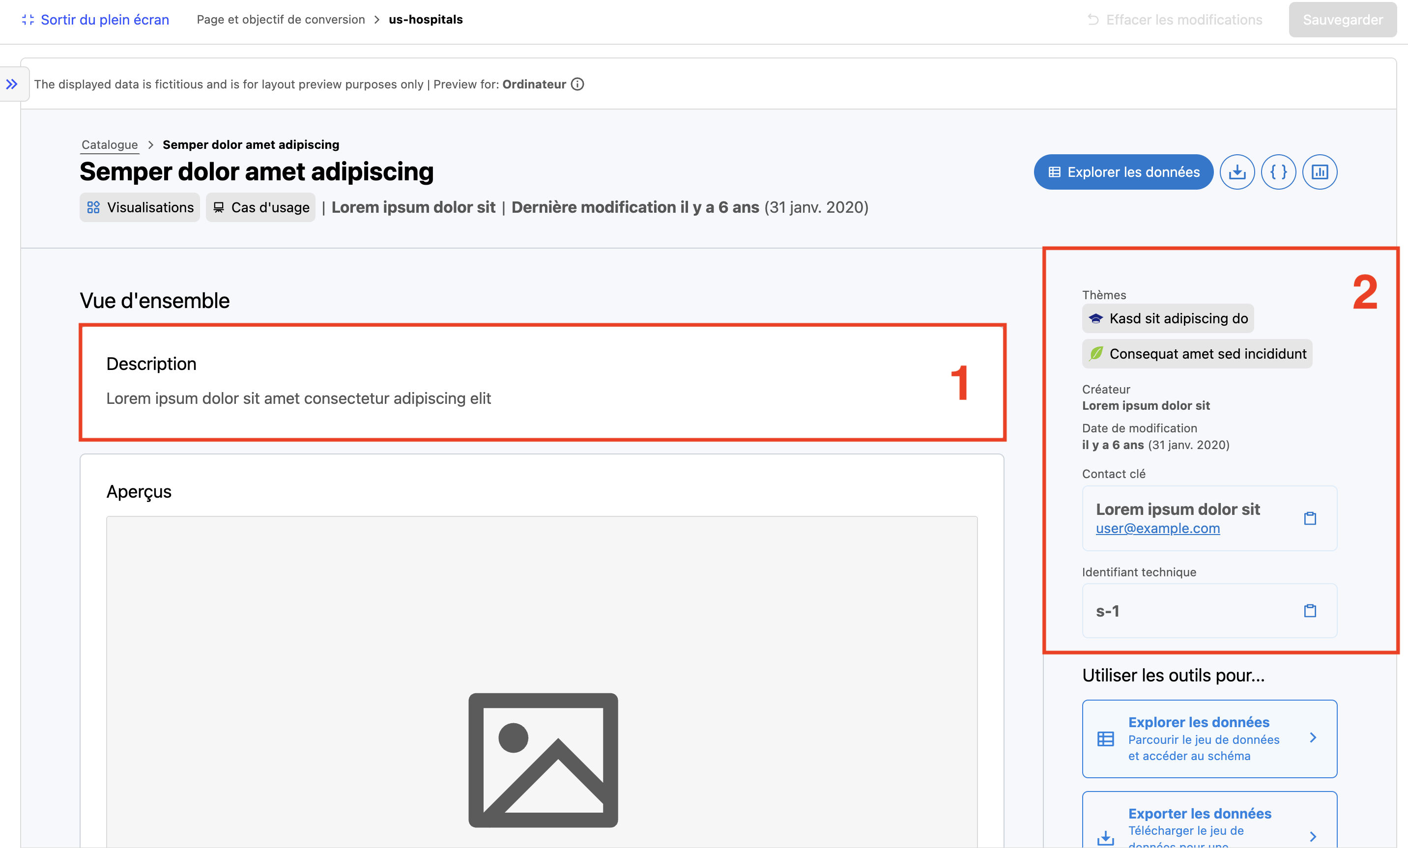The image size is (1408, 848).
Task: Select the Kasd sit adipiscing do theme
Action: point(1167,318)
